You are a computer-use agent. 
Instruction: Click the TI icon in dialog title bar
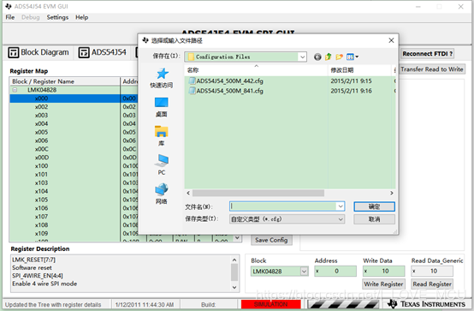pyautogui.click(x=145, y=40)
